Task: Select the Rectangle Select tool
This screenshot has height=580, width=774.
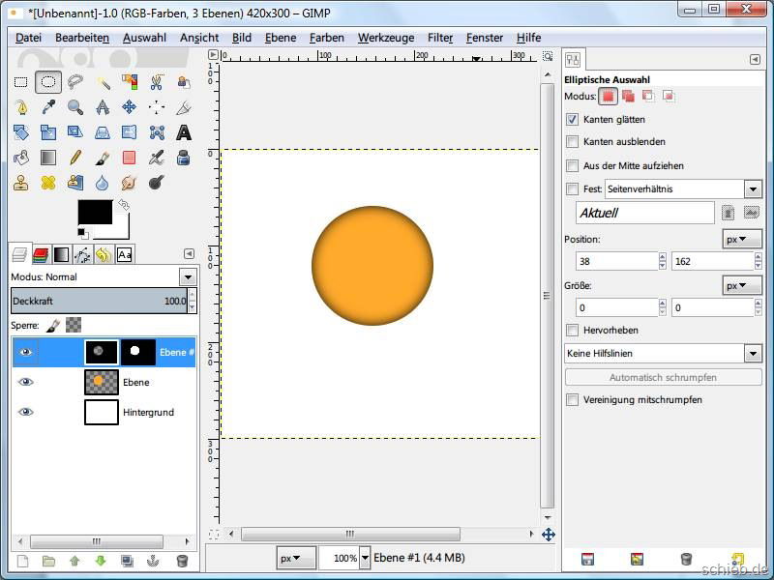Action: (x=21, y=82)
